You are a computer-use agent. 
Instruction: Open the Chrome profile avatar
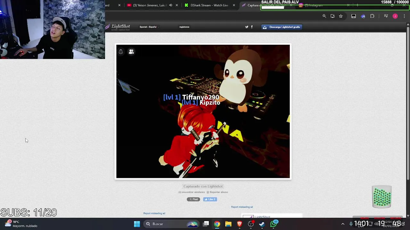pos(395,16)
